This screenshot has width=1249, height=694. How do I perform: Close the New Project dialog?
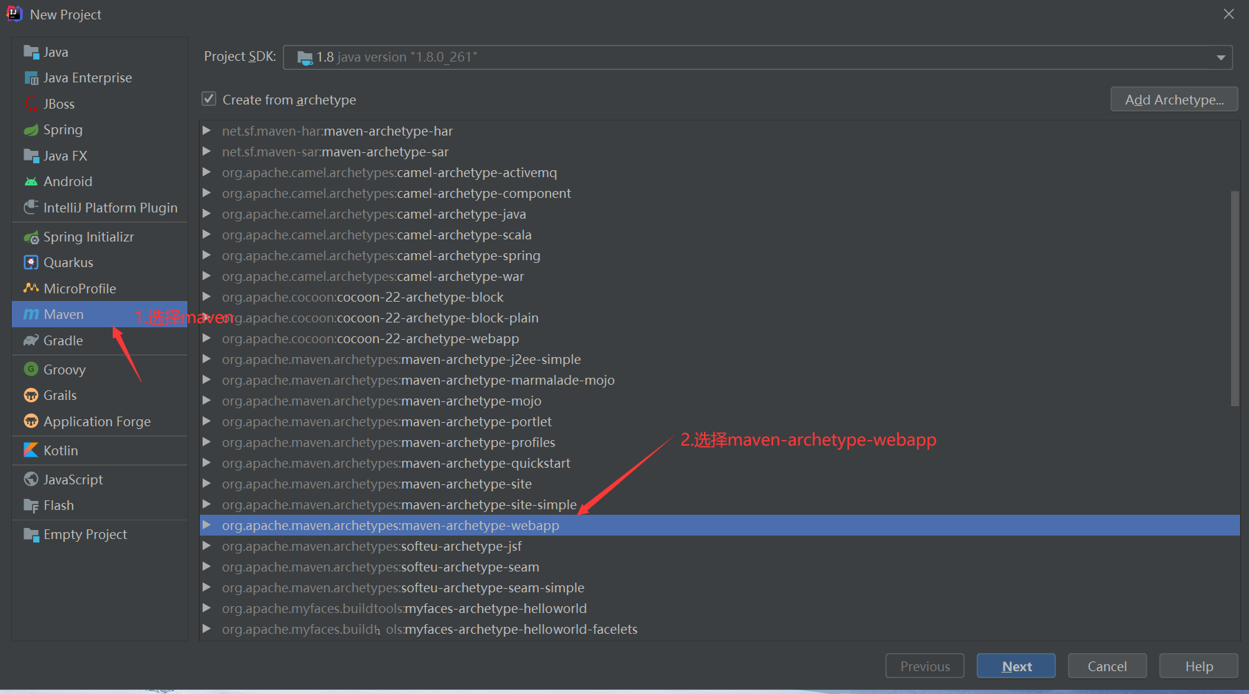pyautogui.click(x=1229, y=14)
